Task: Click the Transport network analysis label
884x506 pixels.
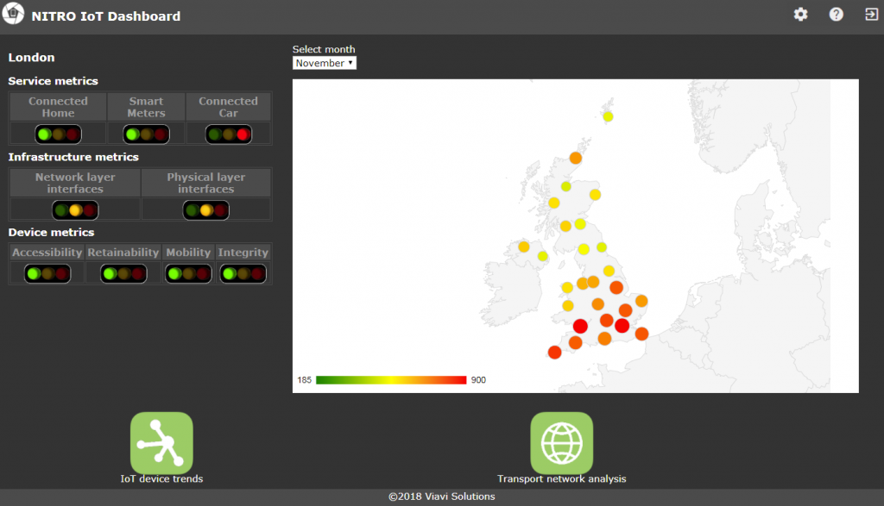Action: pos(561,478)
